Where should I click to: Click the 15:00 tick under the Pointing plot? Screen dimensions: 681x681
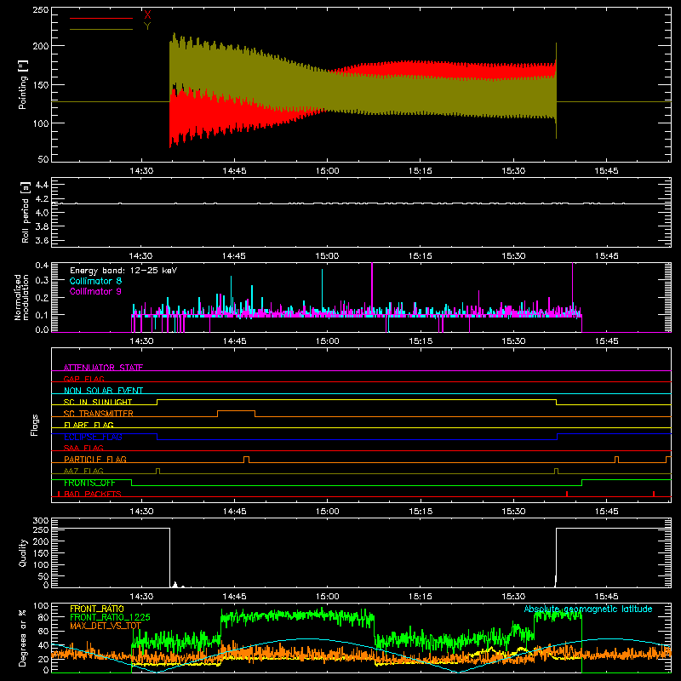[x=327, y=171]
